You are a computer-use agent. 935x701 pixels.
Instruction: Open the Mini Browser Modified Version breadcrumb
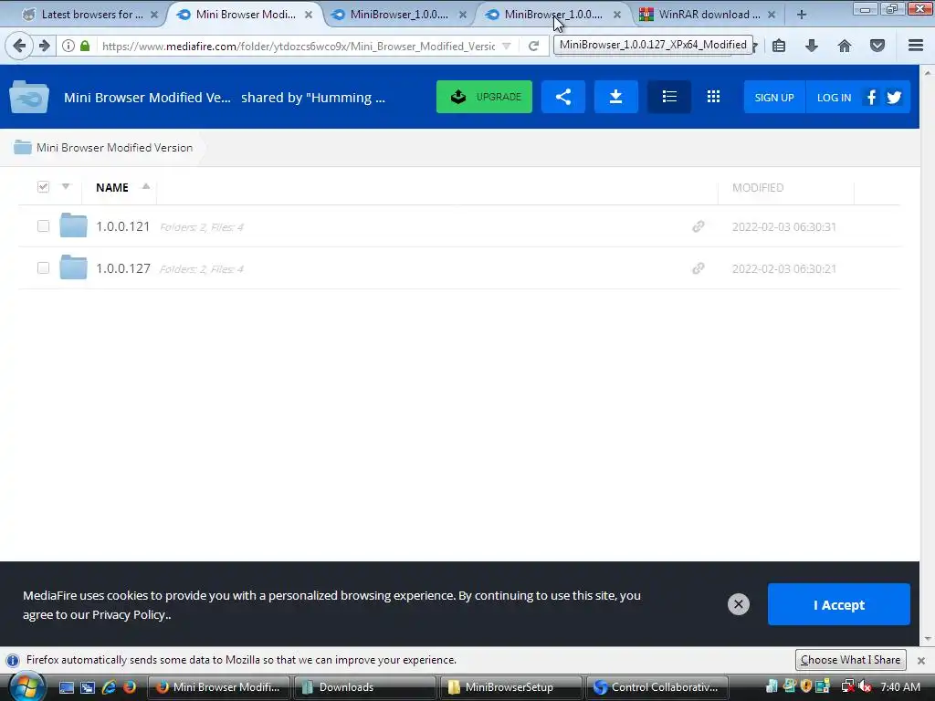[x=114, y=147]
